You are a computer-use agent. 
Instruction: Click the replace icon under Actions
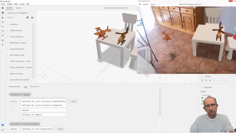coord(226,81)
